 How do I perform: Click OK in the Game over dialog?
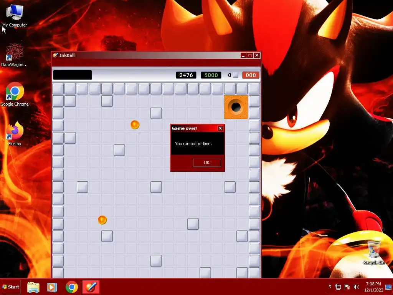[x=207, y=162]
